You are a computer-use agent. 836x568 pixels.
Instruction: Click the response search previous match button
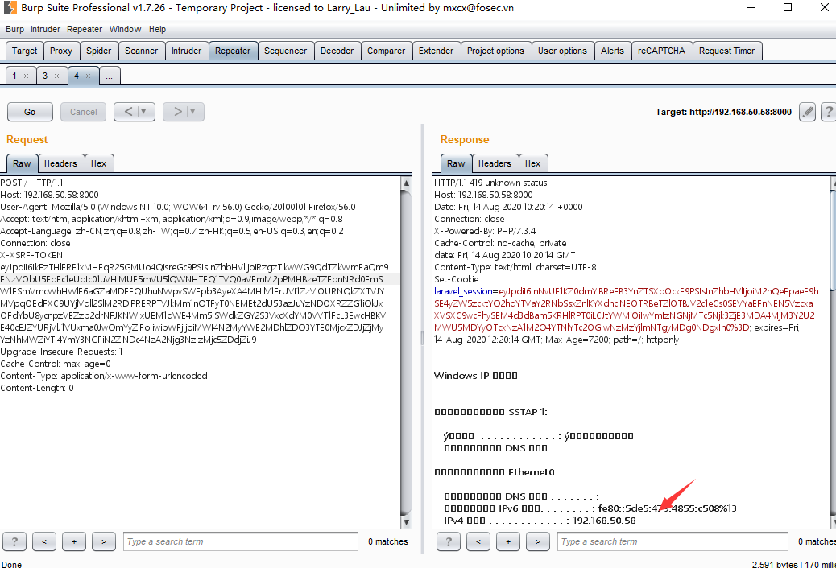pyautogui.click(x=478, y=541)
